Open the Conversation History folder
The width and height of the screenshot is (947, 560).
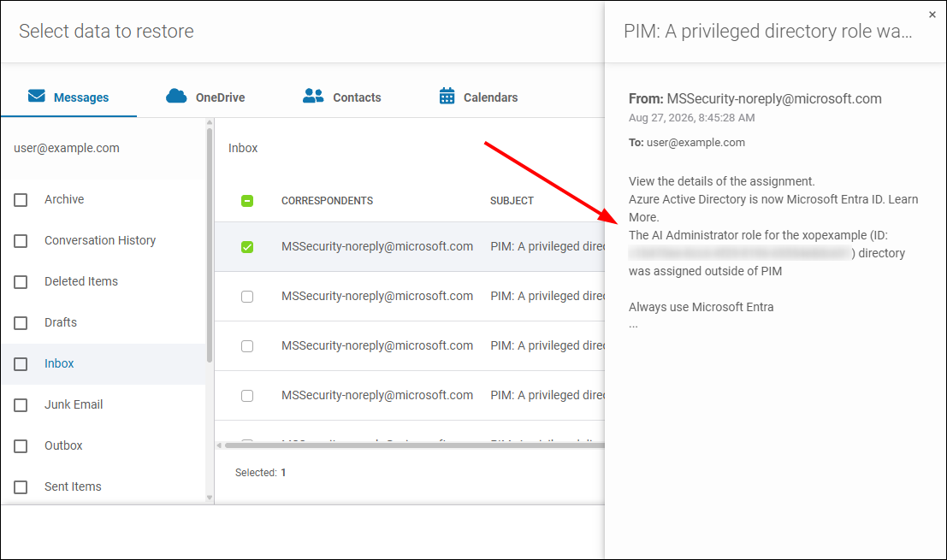pos(99,240)
